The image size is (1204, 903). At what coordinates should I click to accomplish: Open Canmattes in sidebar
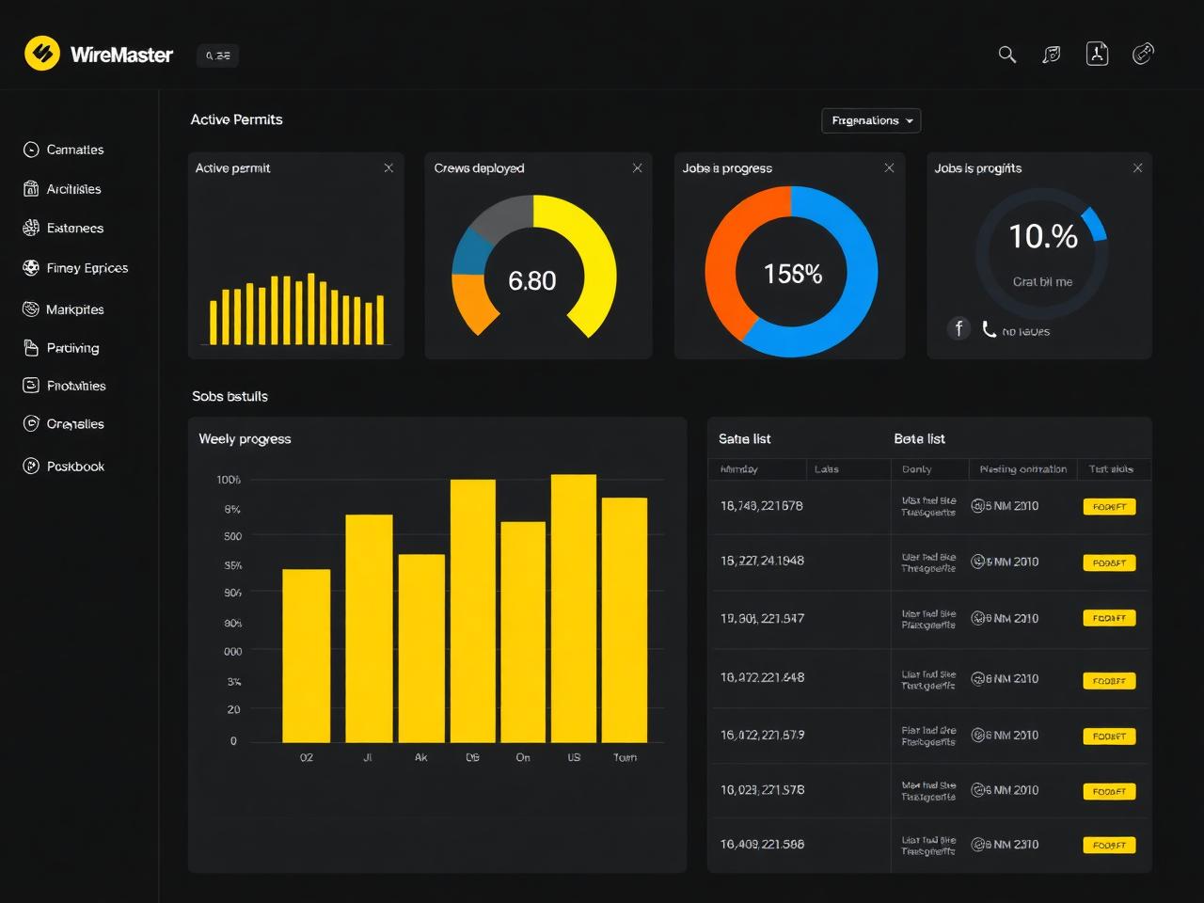pos(75,150)
